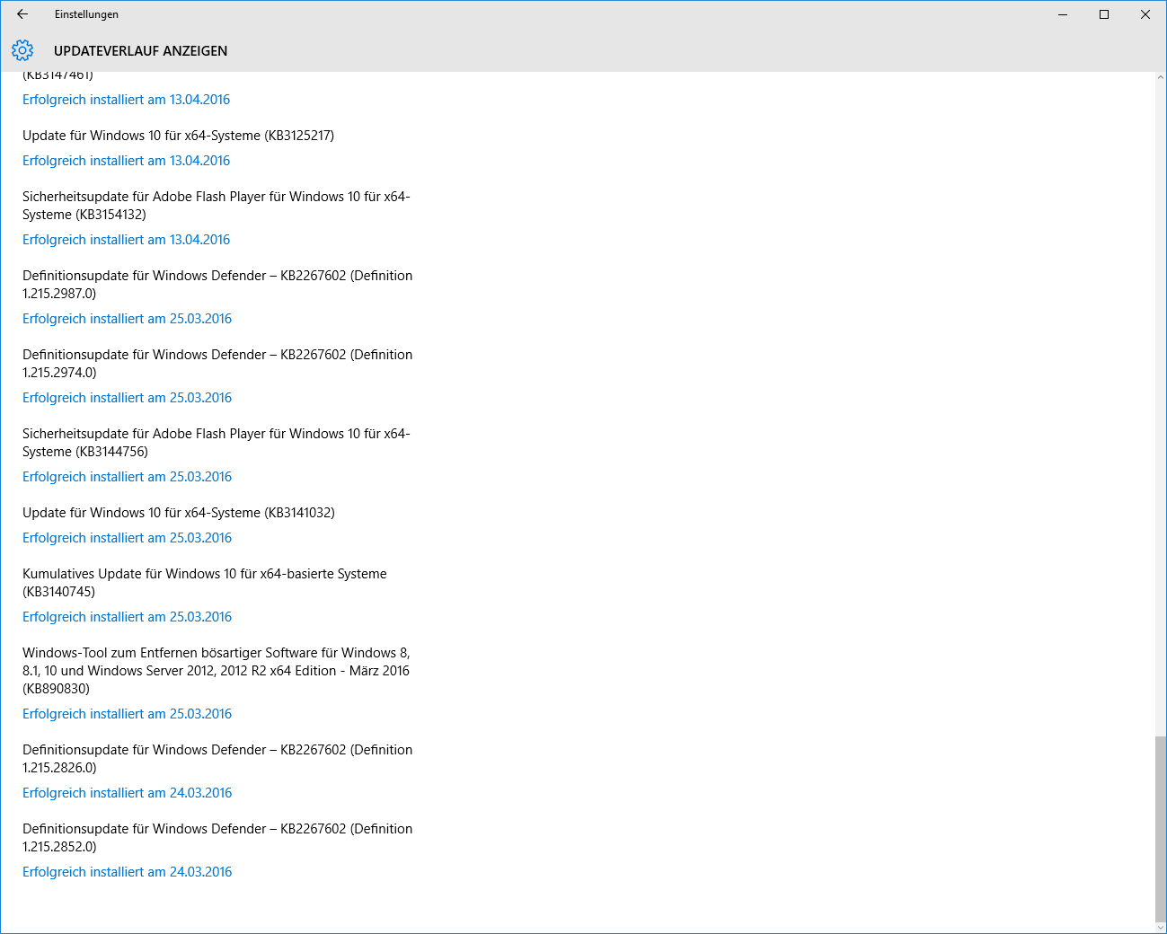Open install status link for Flash update KB3154132
Viewport: 1167px width, 934px height.
click(126, 240)
